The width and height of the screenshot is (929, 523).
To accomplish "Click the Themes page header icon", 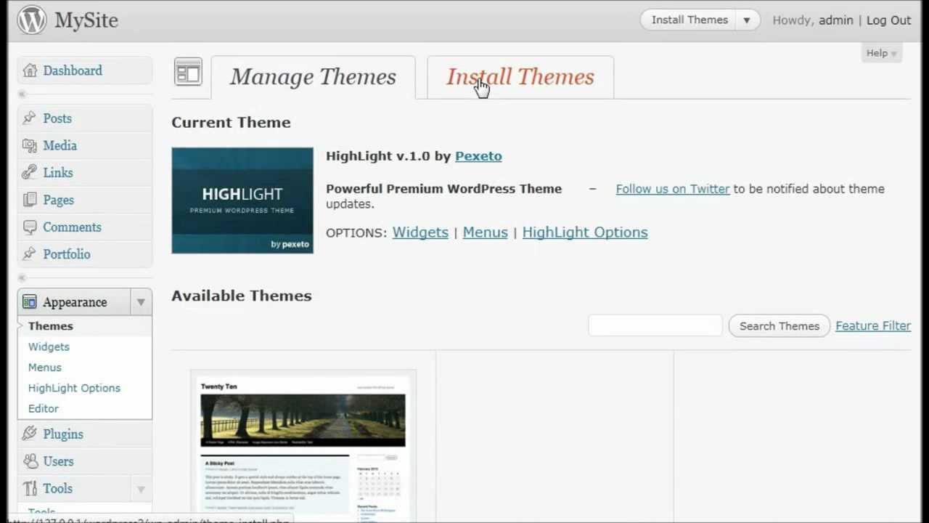I will pyautogui.click(x=188, y=73).
